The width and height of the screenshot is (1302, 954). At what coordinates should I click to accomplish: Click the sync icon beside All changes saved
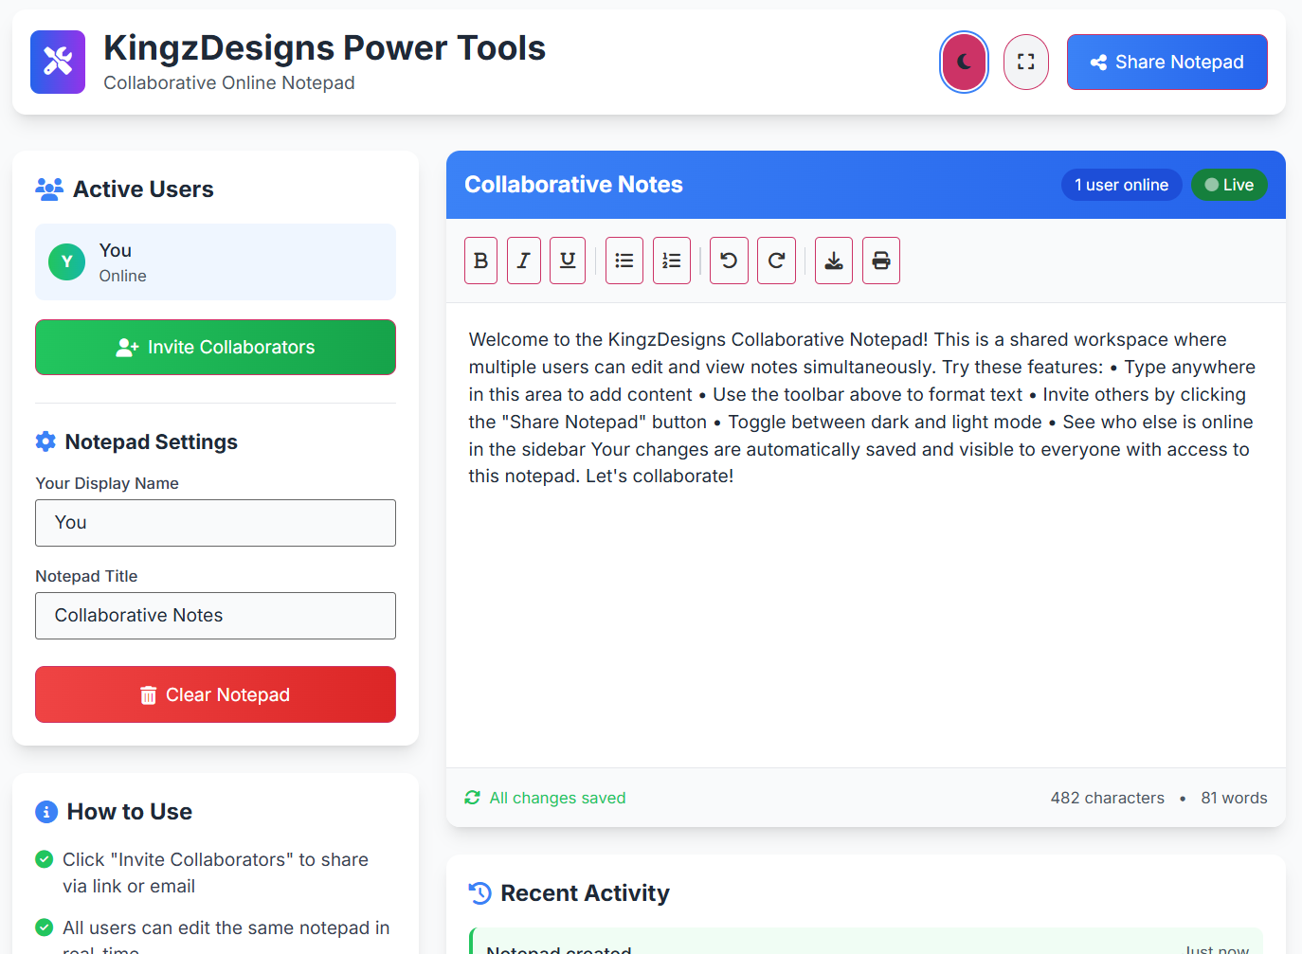(x=472, y=798)
